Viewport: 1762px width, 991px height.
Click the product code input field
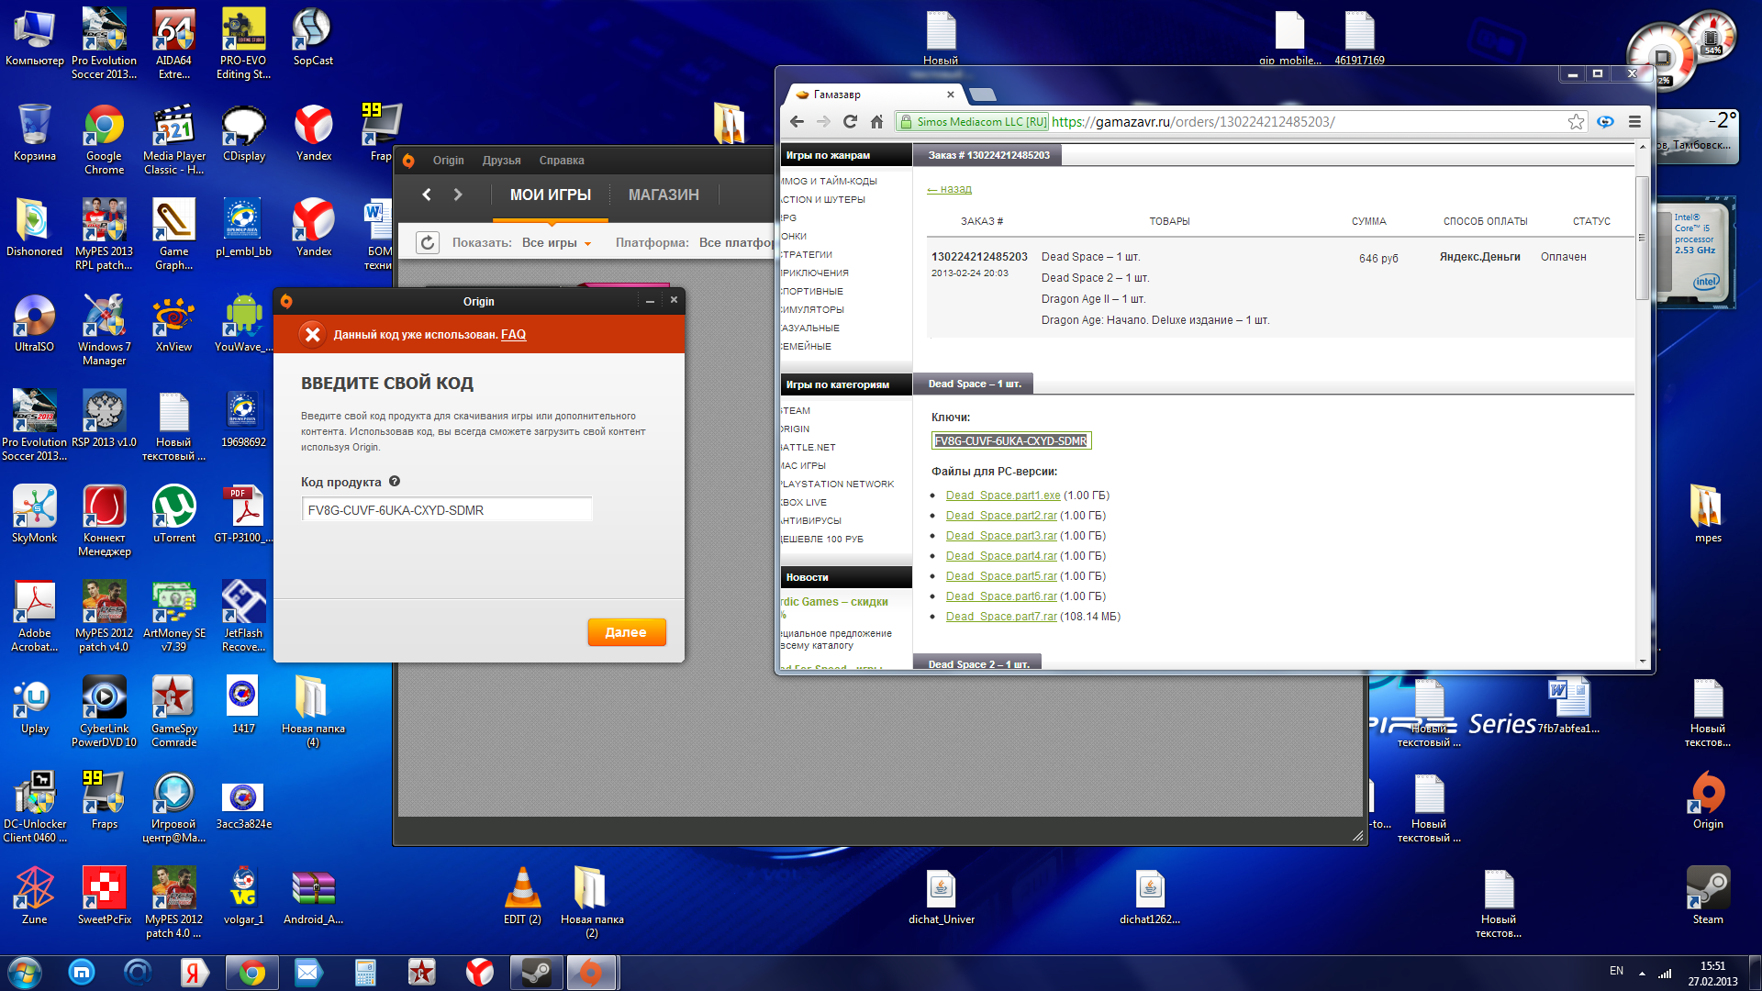pyautogui.click(x=447, y=510)
